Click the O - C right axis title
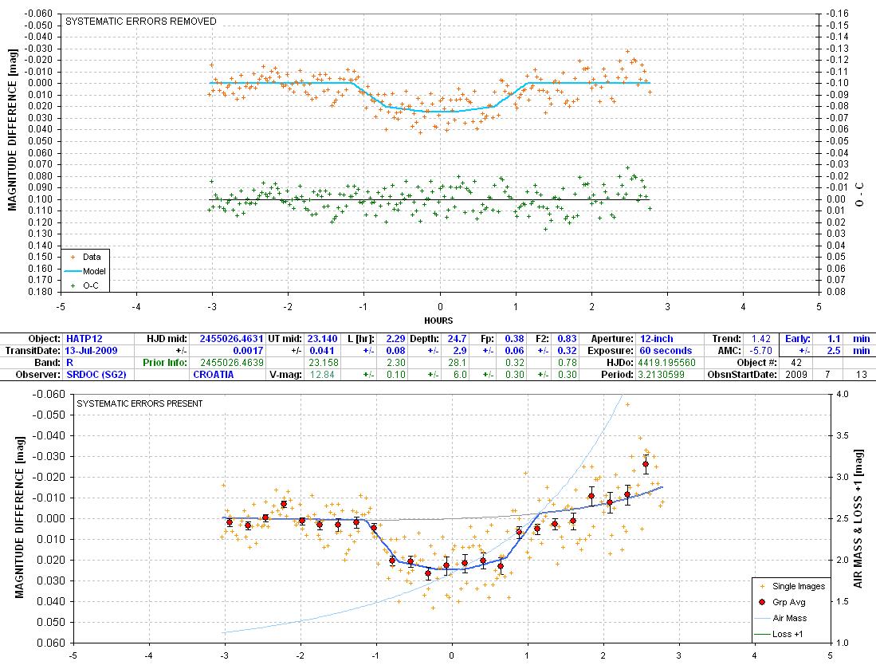Screen dimensions: 876x665 [859, 195]
